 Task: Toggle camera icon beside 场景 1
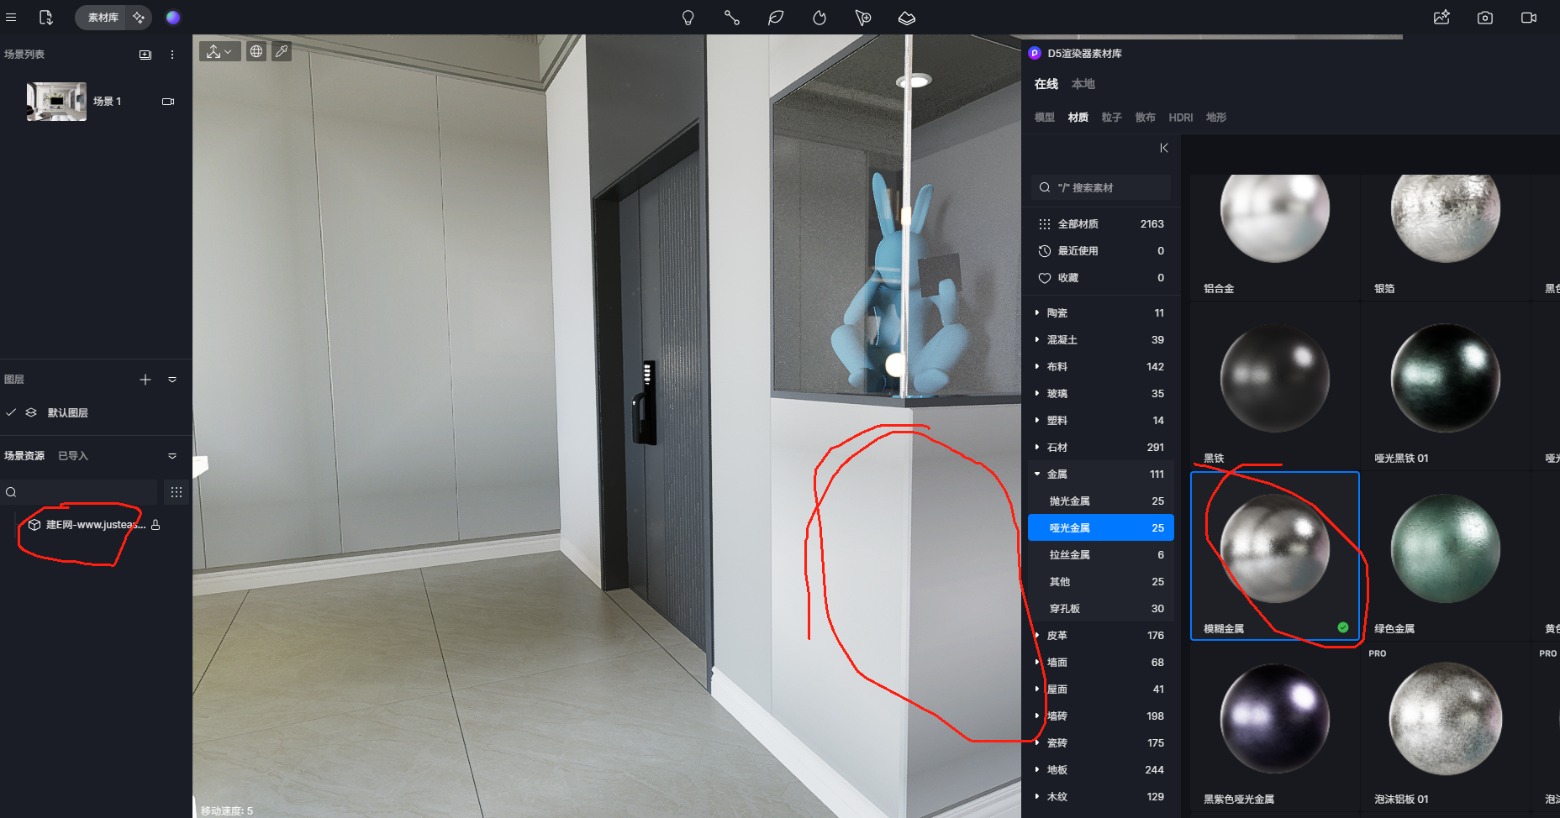(x=168, y=102)
